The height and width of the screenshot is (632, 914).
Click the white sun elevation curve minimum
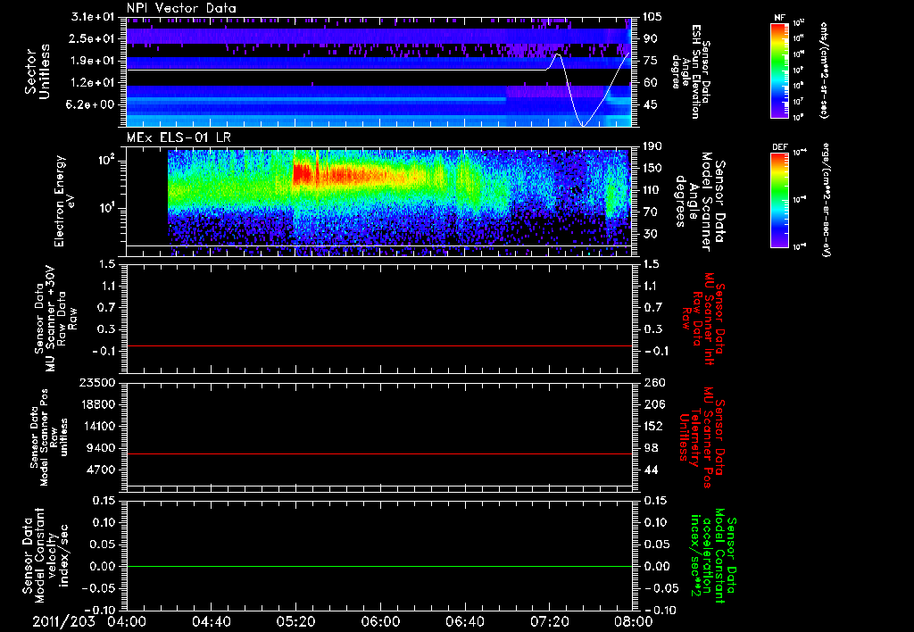(583, 125)
